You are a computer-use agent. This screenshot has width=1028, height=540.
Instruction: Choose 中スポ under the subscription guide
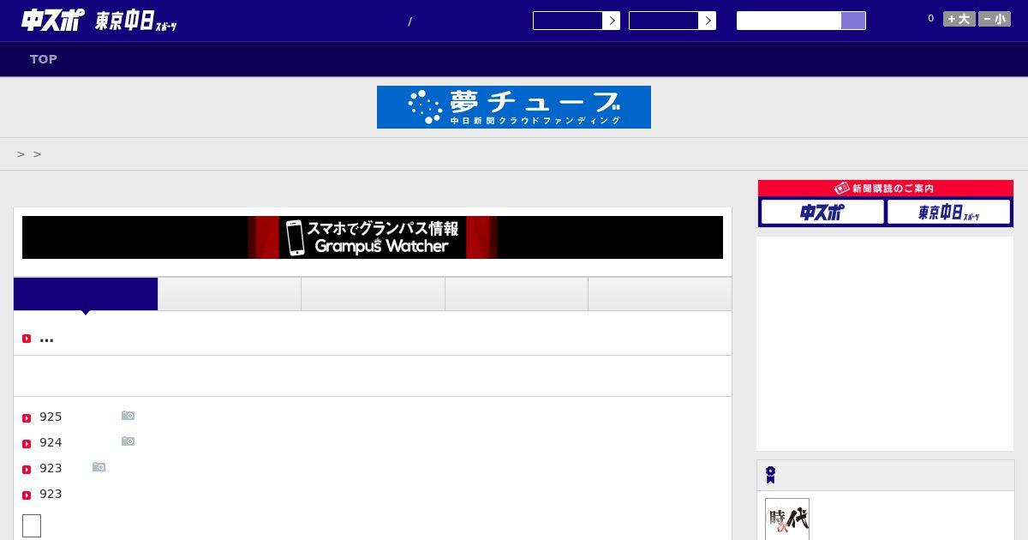(822, 212)
